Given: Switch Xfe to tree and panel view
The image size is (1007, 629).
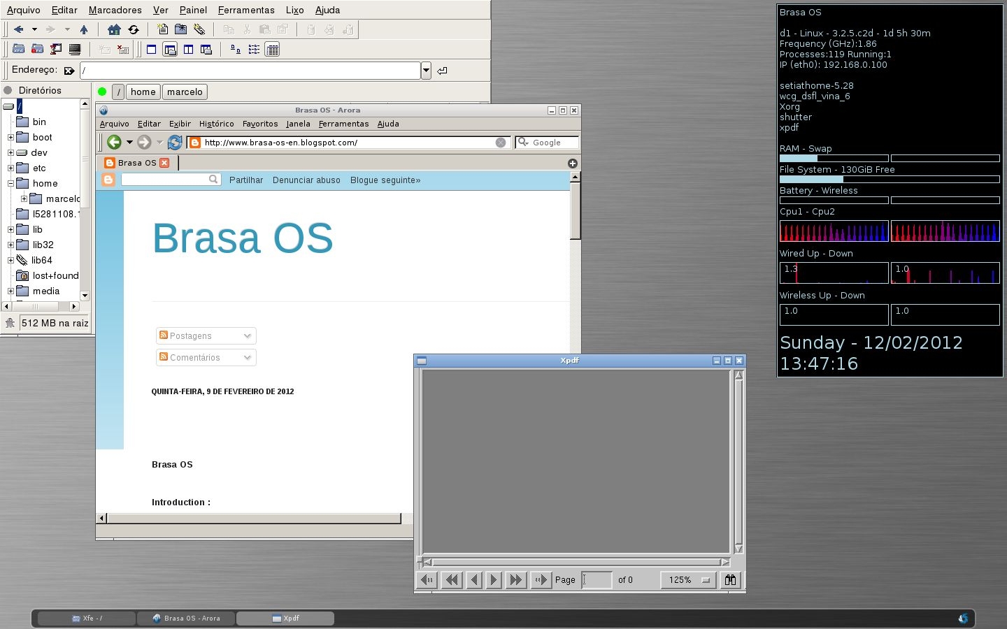Looking at the screenshot, I should tap(170, 50).
